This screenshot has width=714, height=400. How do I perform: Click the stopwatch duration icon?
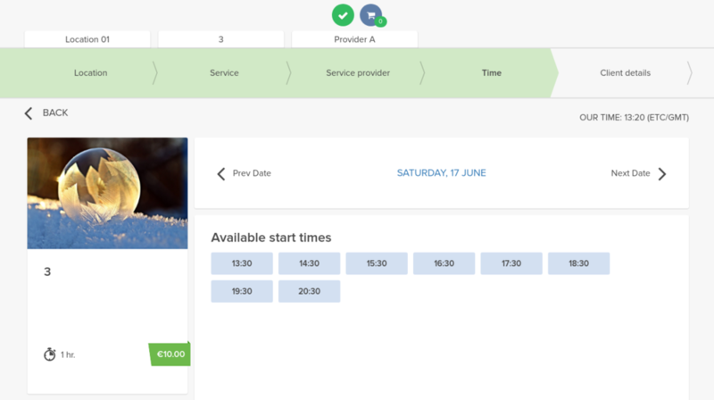click(x=50, y=354)
